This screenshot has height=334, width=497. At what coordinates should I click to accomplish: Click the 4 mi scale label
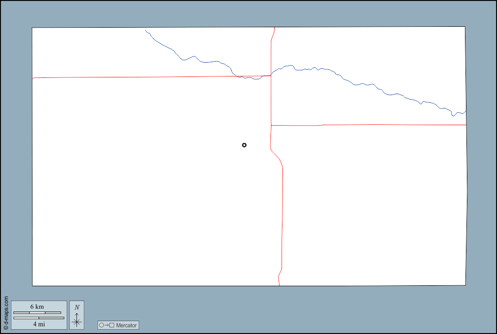coord(39,324)
